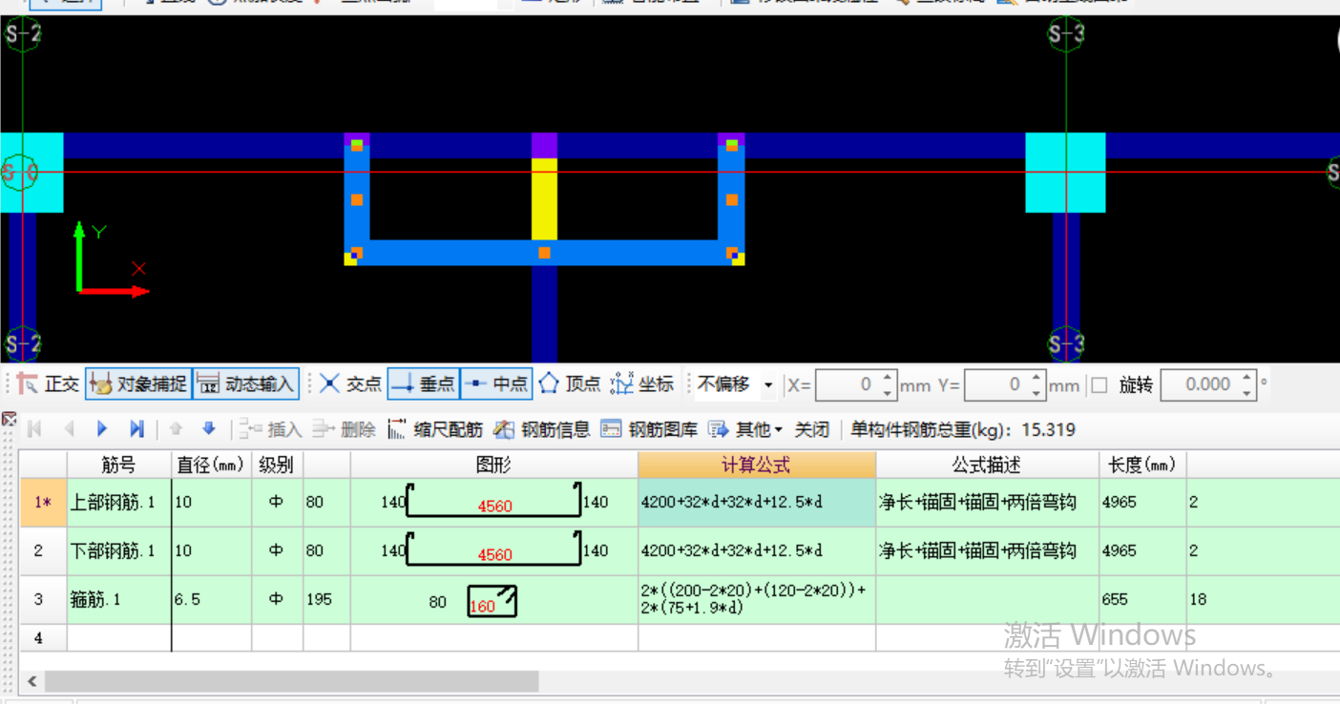Click the diameter 6.5 cell
Viewport: 1340px width, 704px height.
pyautogui.click(x=212, y=600)
